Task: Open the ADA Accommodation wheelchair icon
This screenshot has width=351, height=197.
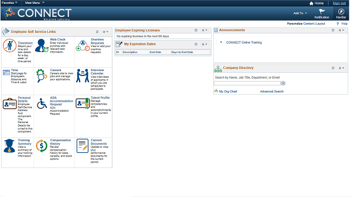Action: coord(42,103)
